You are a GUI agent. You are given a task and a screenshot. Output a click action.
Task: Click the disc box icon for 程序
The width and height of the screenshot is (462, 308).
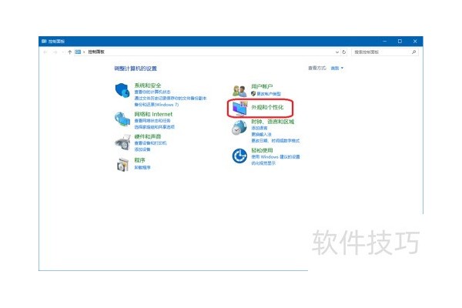pos(122,165)
